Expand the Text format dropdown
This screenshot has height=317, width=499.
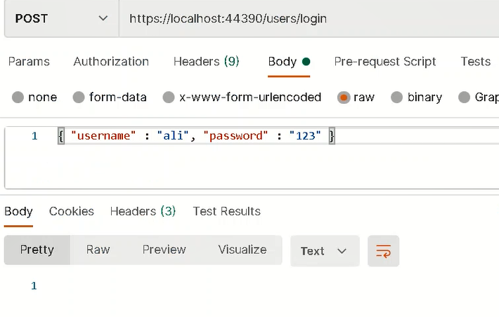click(x=325, y=251)
